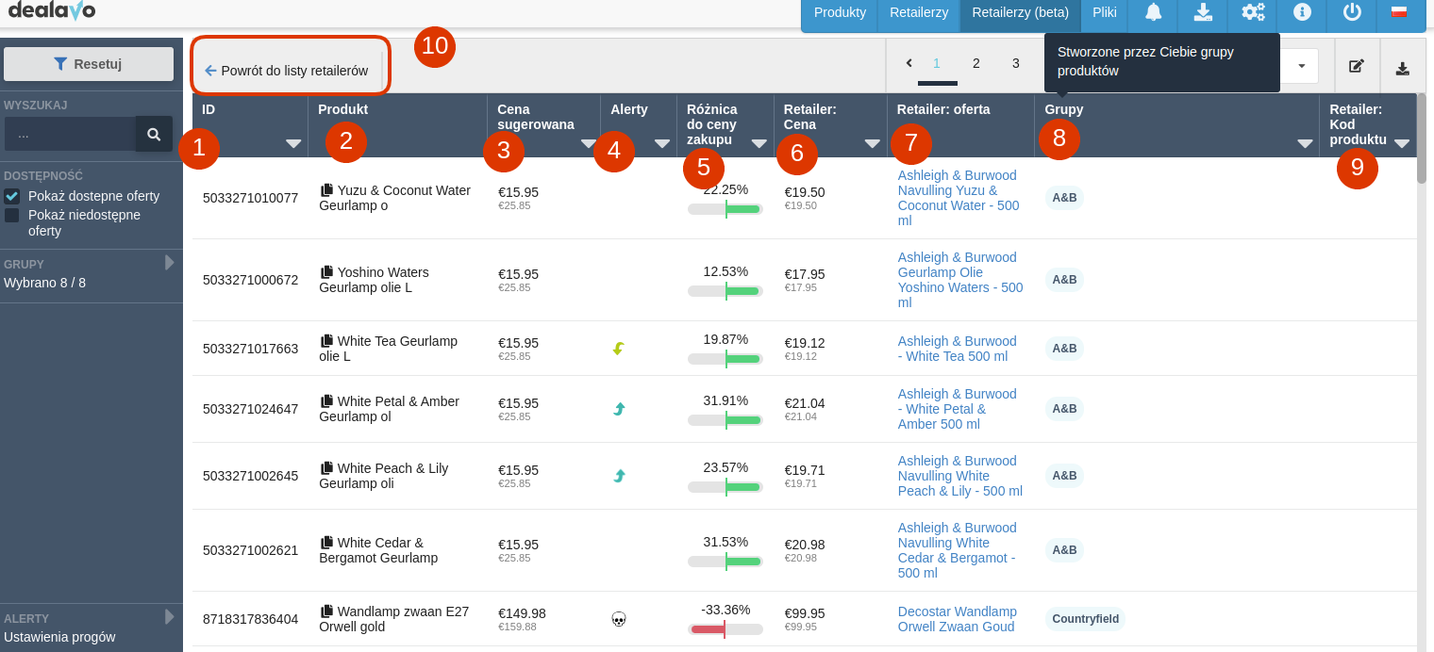Open Ashleigh & Burwood White Petal & Amber link
This screenshot has width=1434, height=652.
click(x=957, y=409)
